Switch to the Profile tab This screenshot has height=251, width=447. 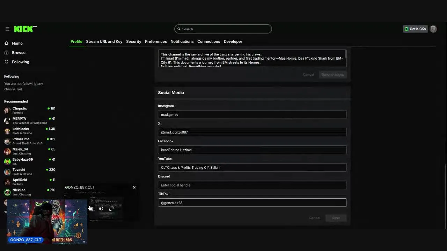coord(76,41)
